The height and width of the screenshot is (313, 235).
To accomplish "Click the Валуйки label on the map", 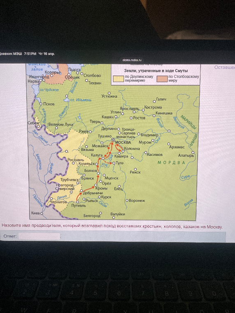I will click(x=118, y=214).
